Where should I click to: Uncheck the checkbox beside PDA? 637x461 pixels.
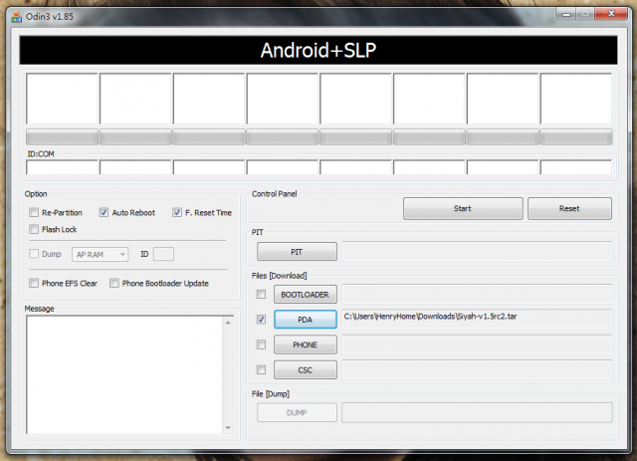pyautogui.click(x=261, y=320)
